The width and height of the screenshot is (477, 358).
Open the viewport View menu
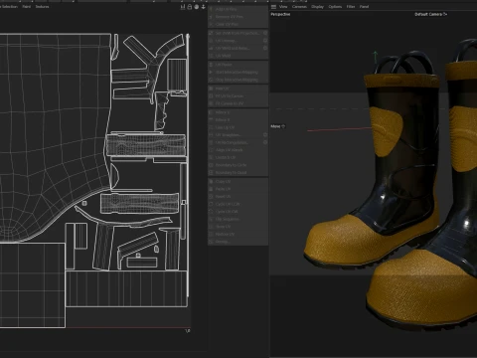[x=283, y=7]
